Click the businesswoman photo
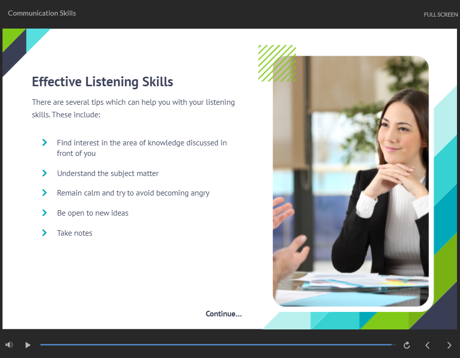 (x=351, y=181)
